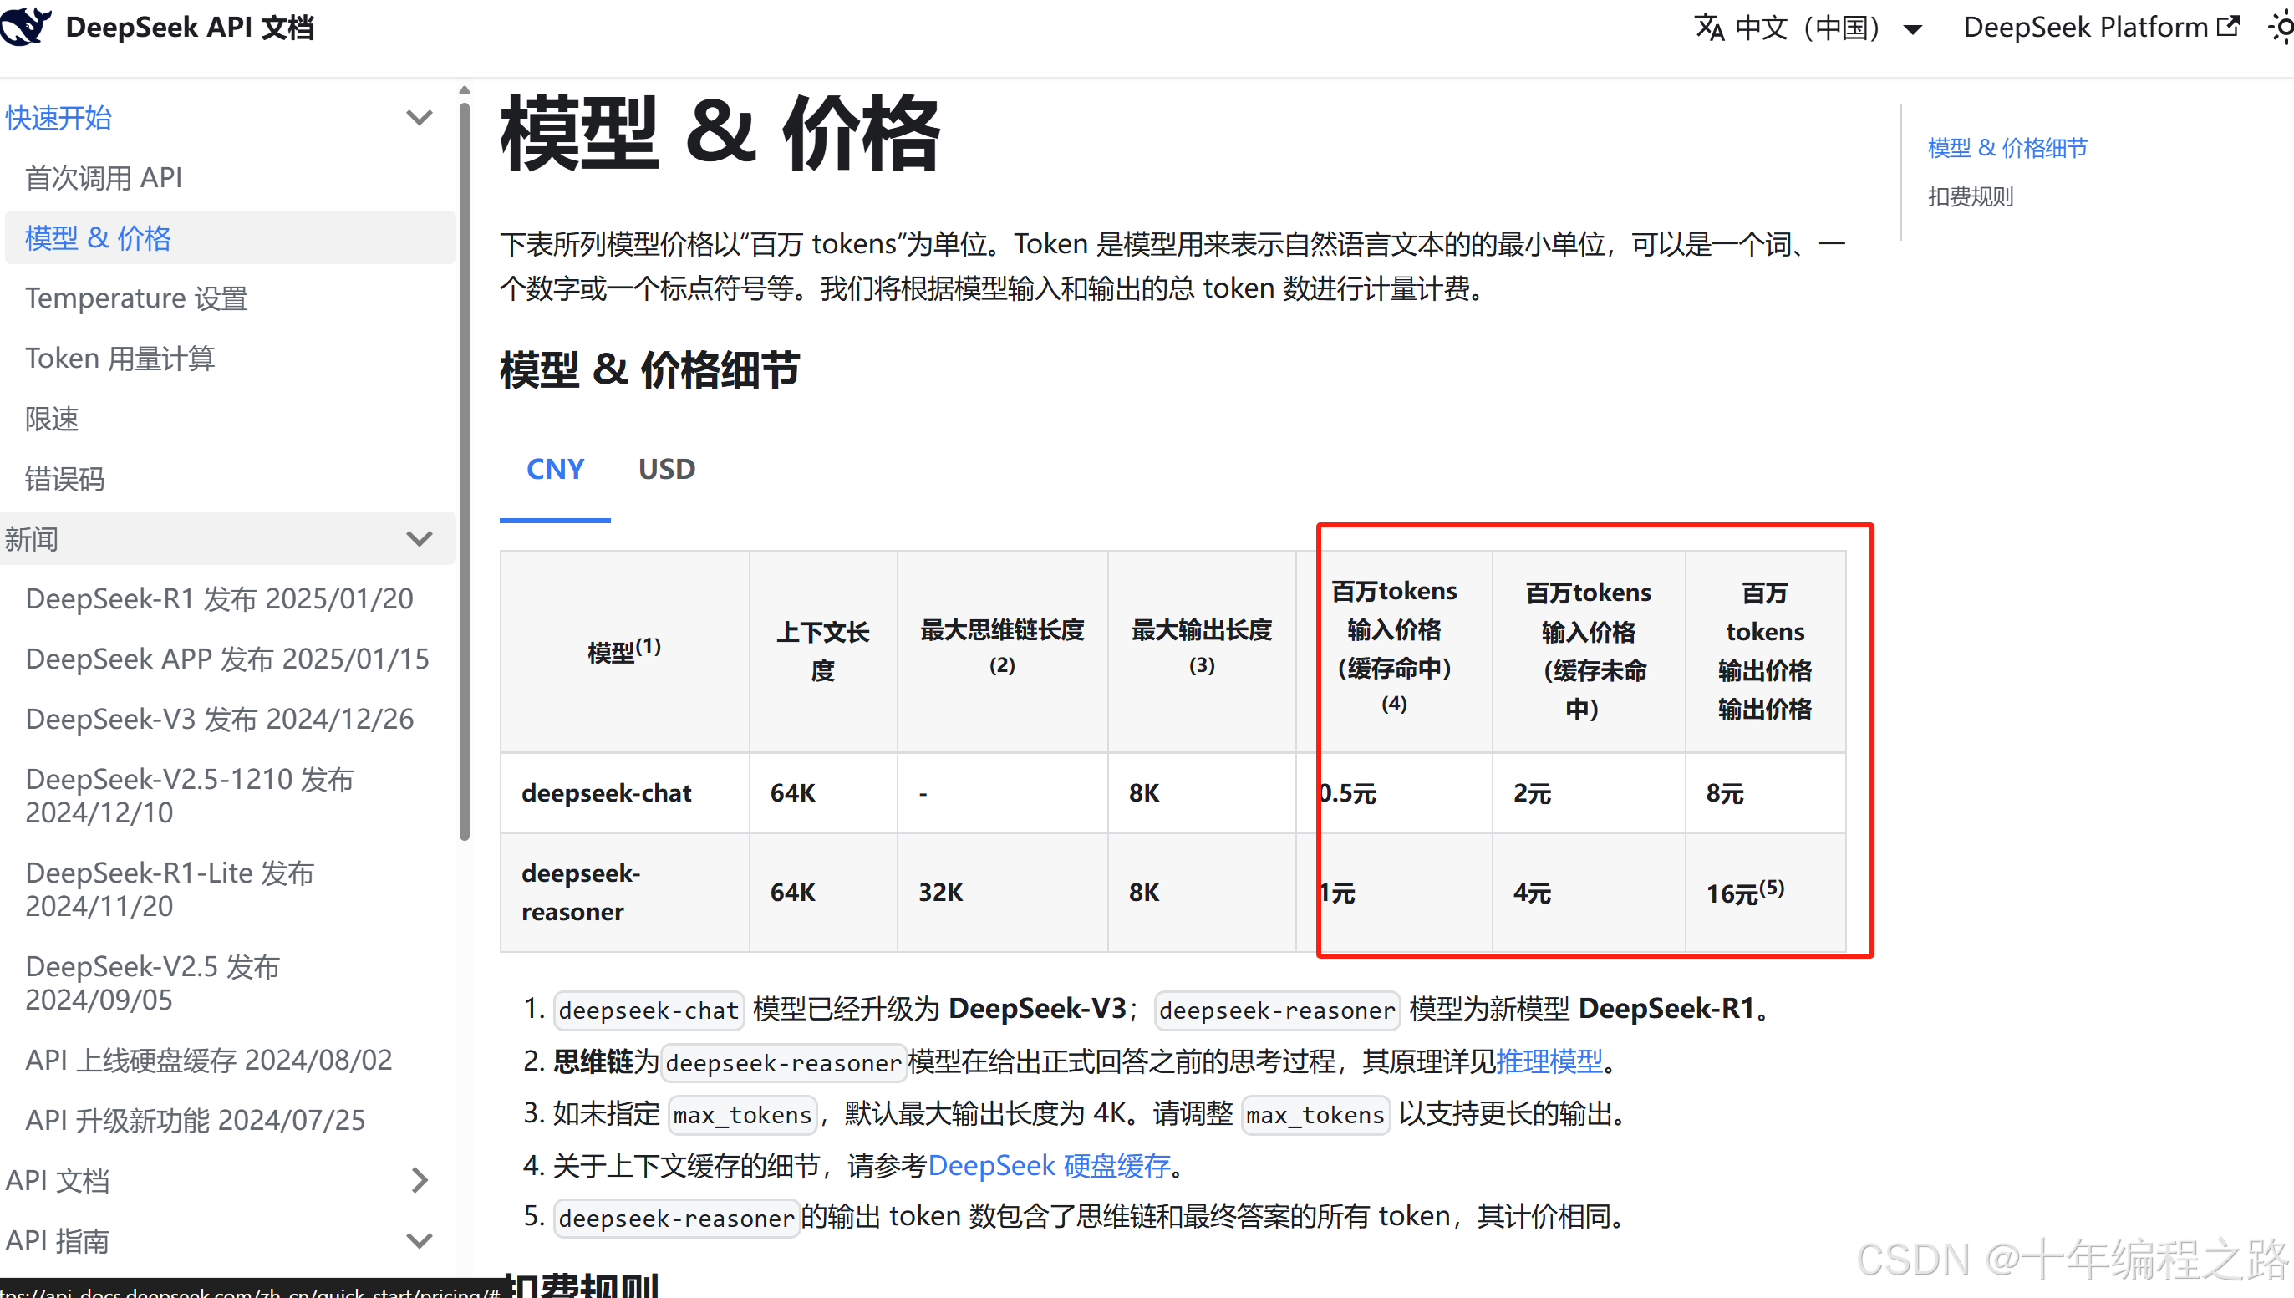Jump to 扣费规则 in page outline

(x=1970, y=197)
